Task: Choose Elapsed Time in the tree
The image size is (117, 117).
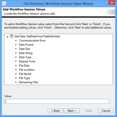Action: 27,61
